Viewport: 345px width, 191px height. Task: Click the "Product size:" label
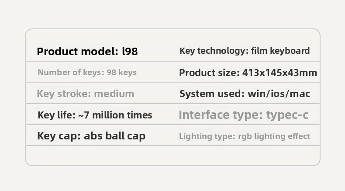[209, 73]
